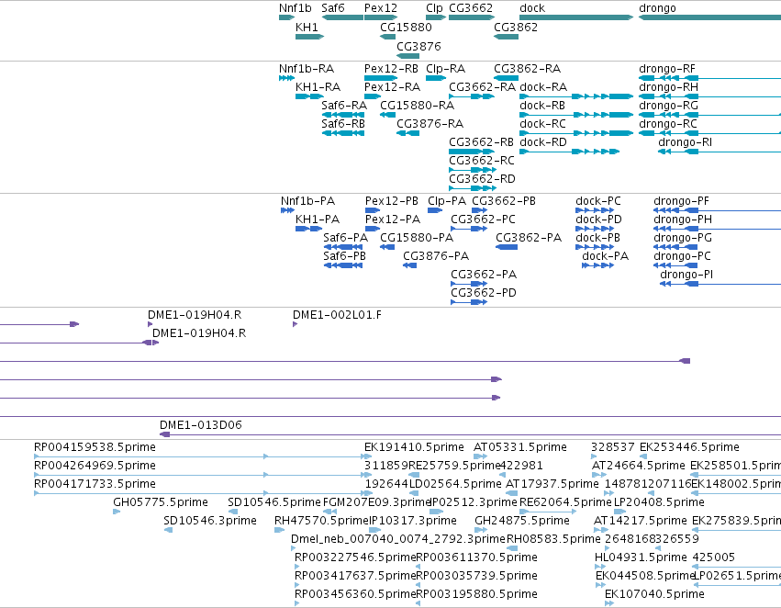
Task: Select the KH1 gene label
Action: [x=307, y=27]
